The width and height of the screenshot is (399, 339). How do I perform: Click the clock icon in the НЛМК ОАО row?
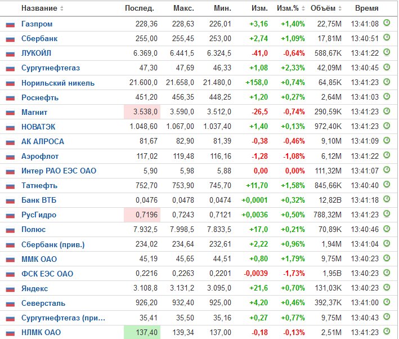(x=387, y=331)
